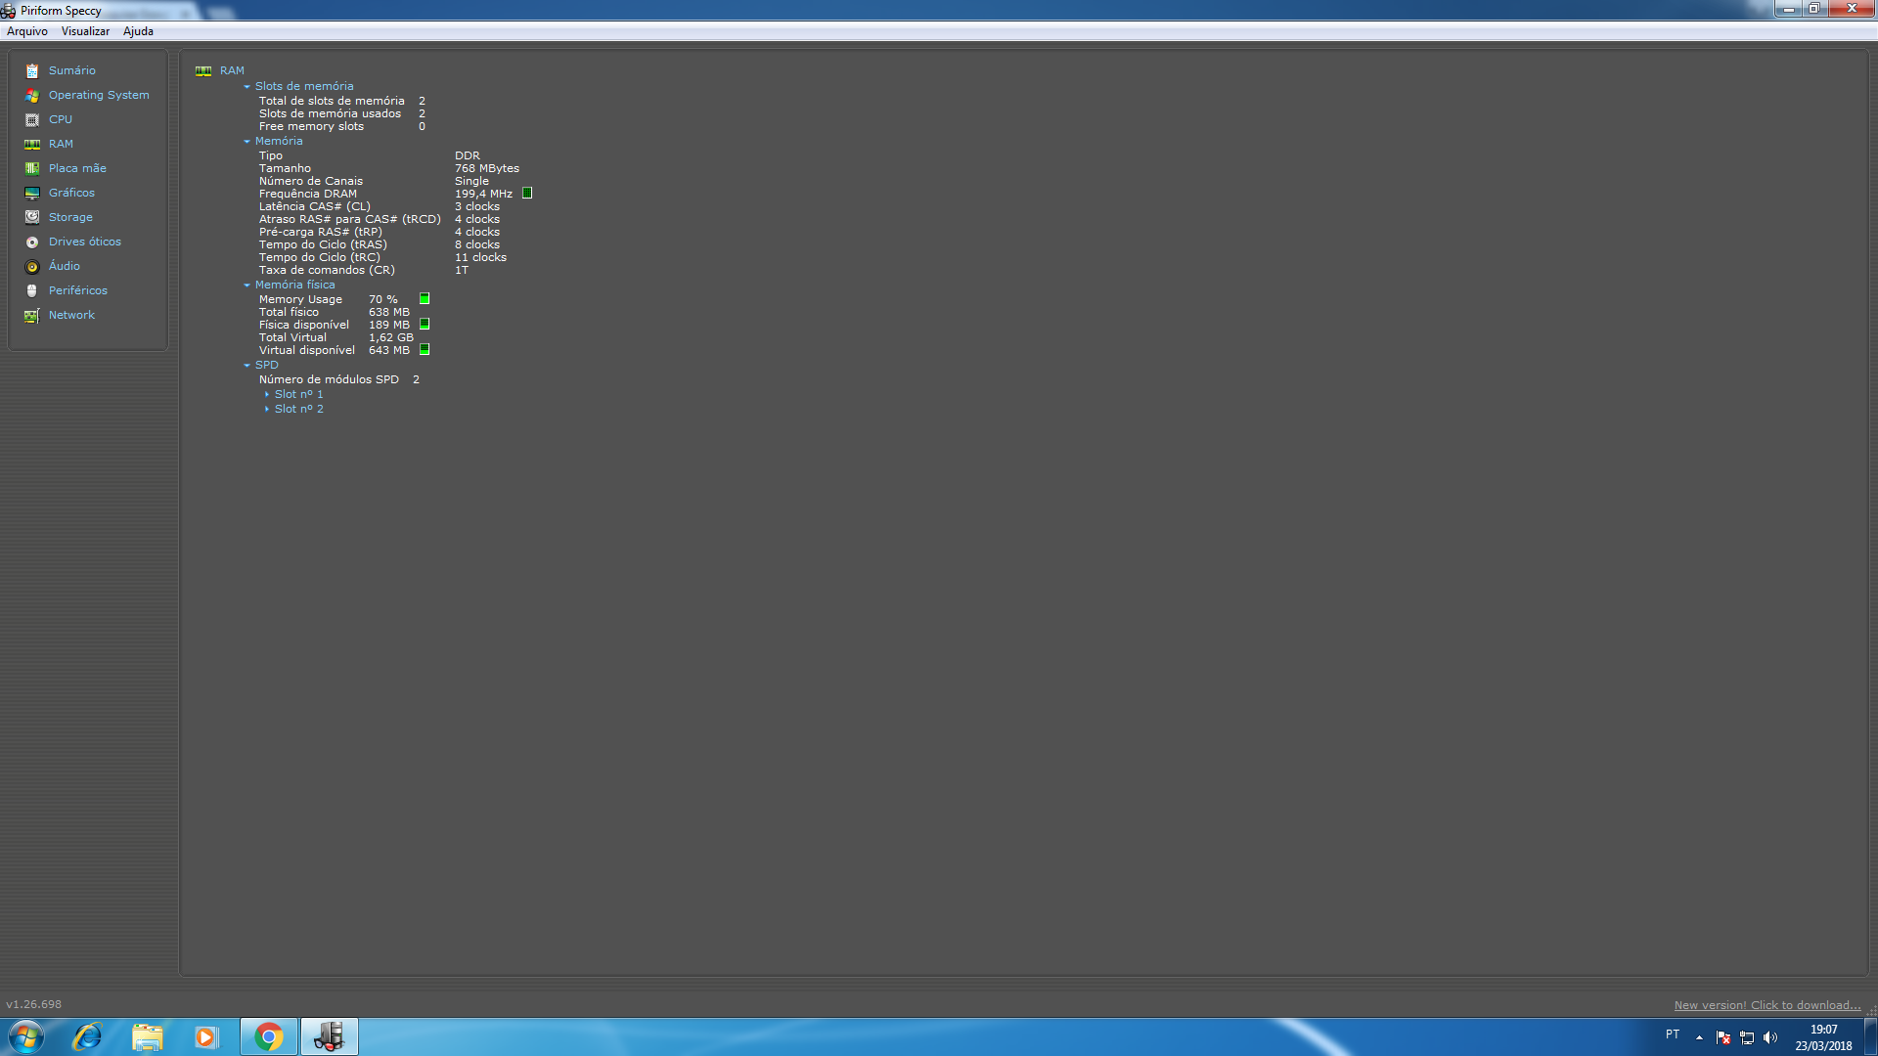This screenshot has height=1056, width=1878.
Task: Expand Slot nº 1 details
Action: pos(267,395)
